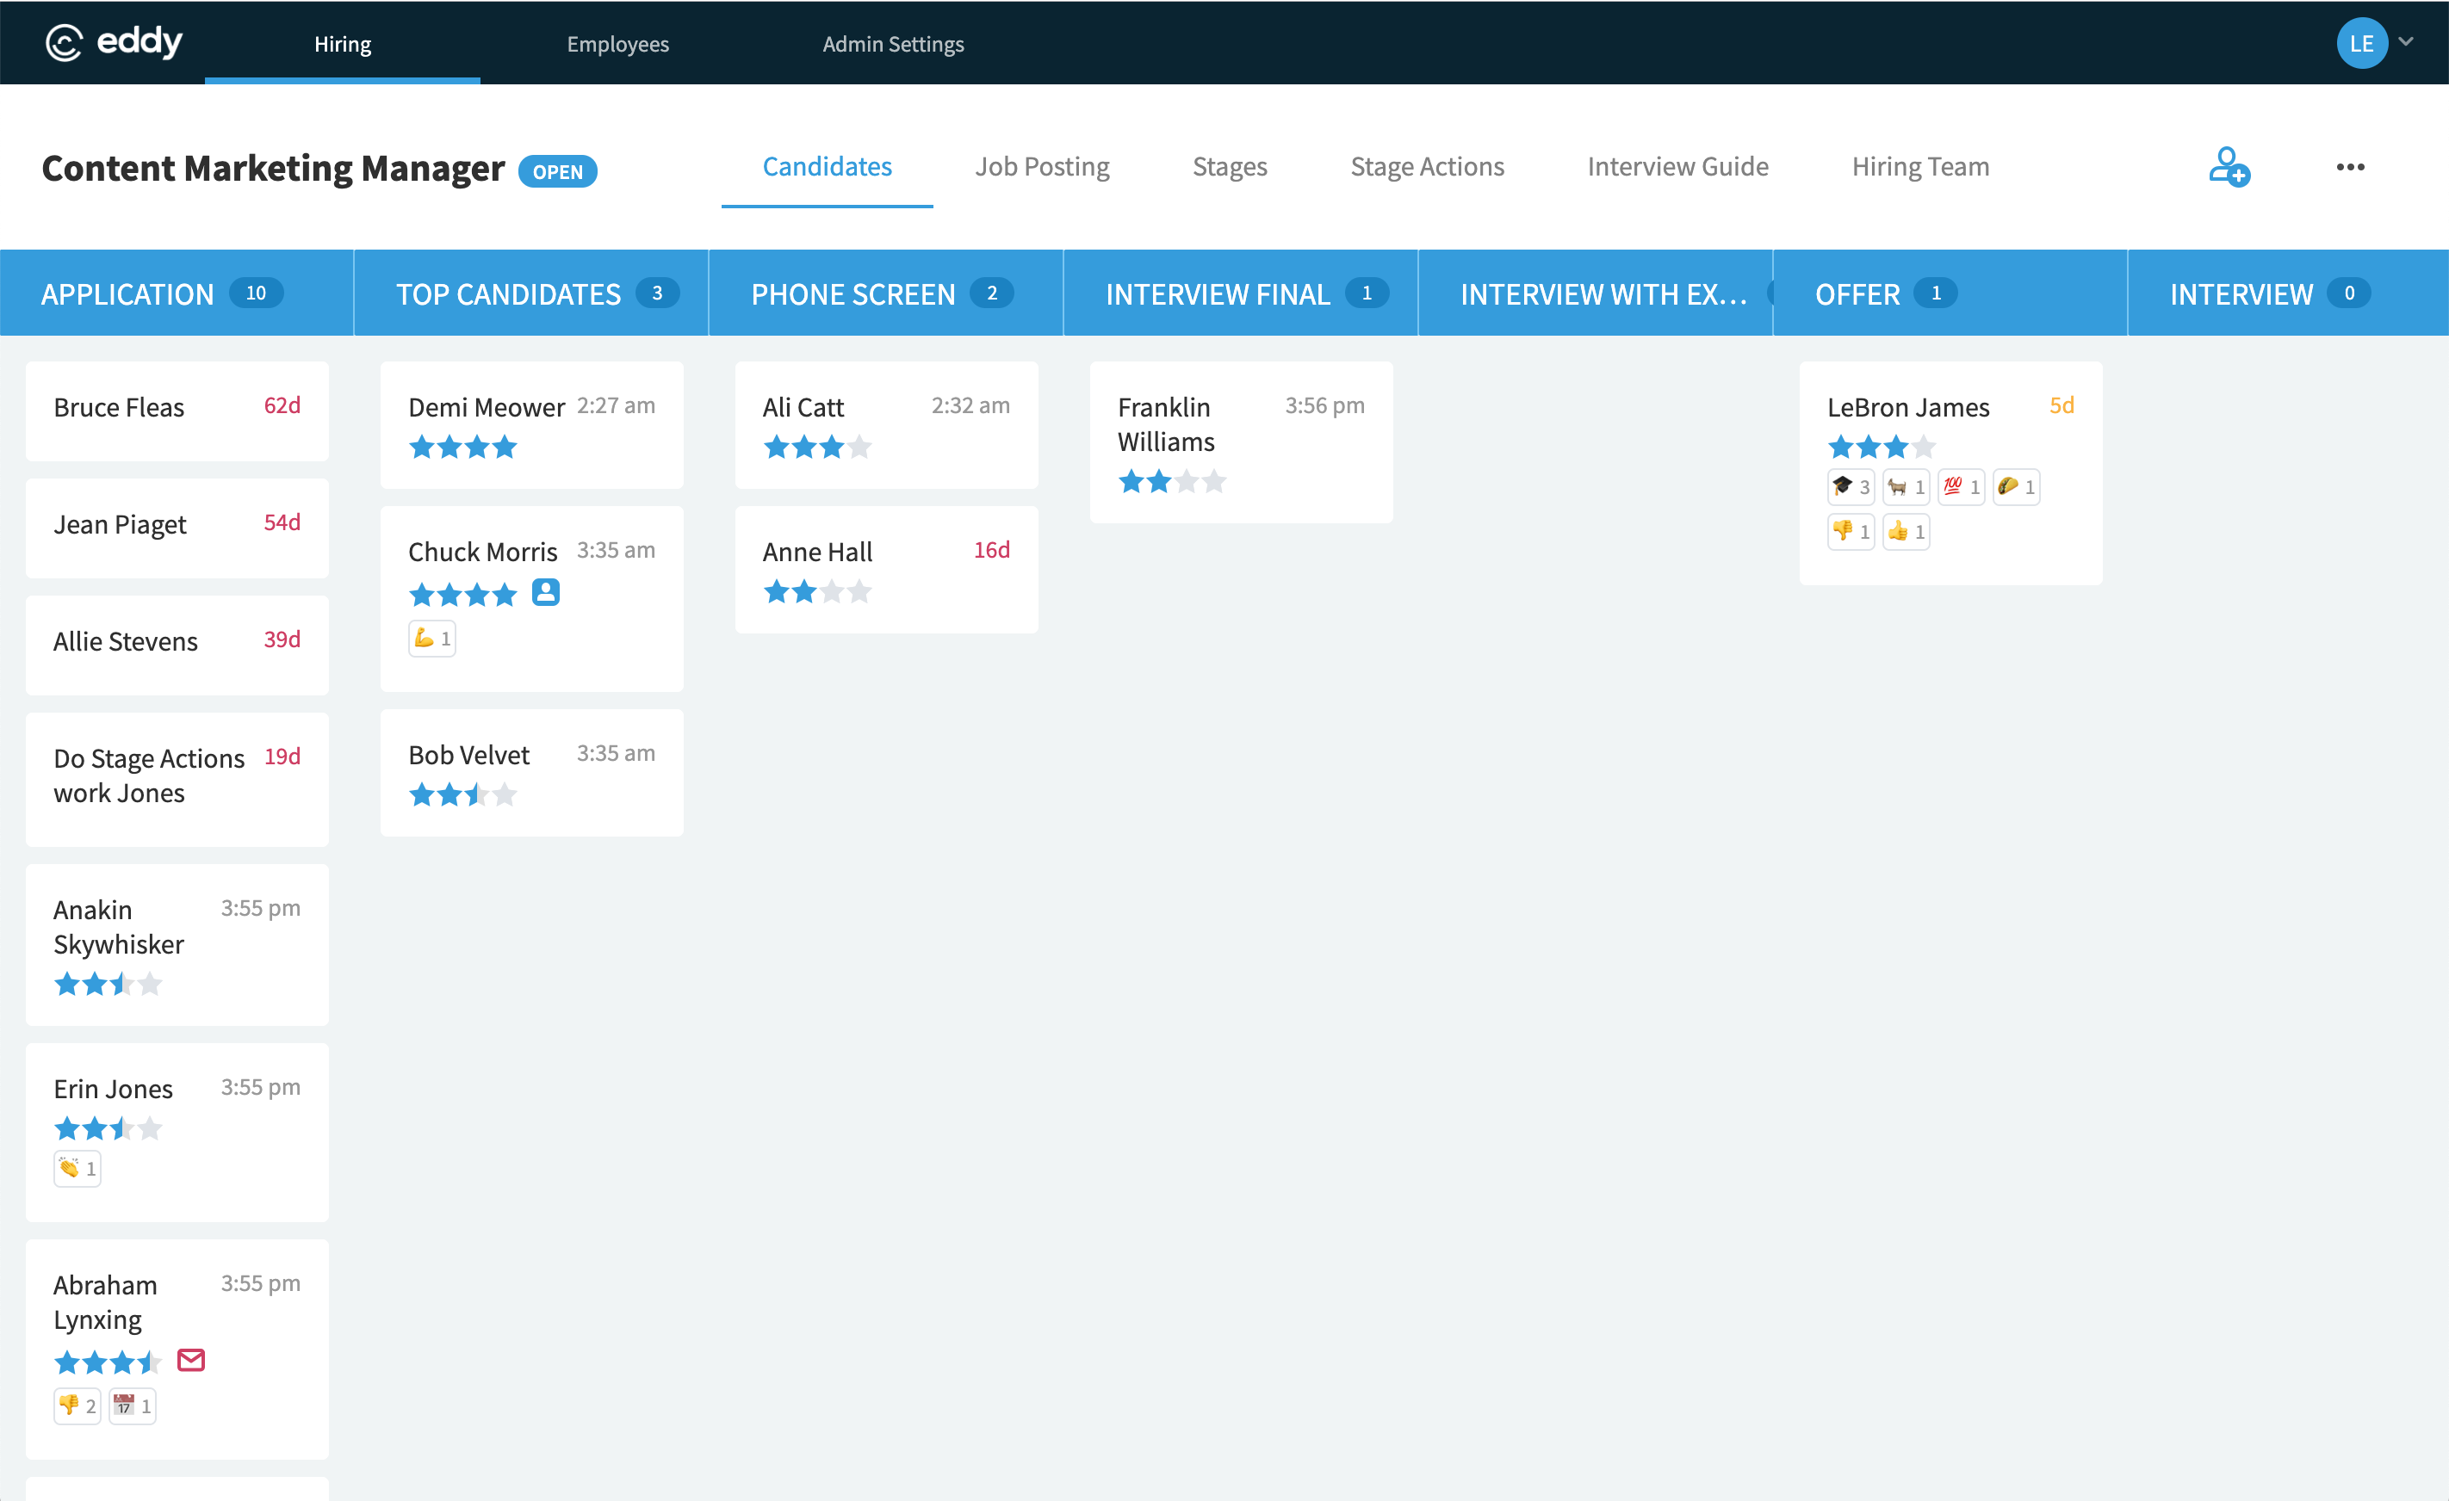Toggle thumbs up reaction on LeBron James
Image resolution: width=2449 pixels, height=1501 pixels.
1906,531
